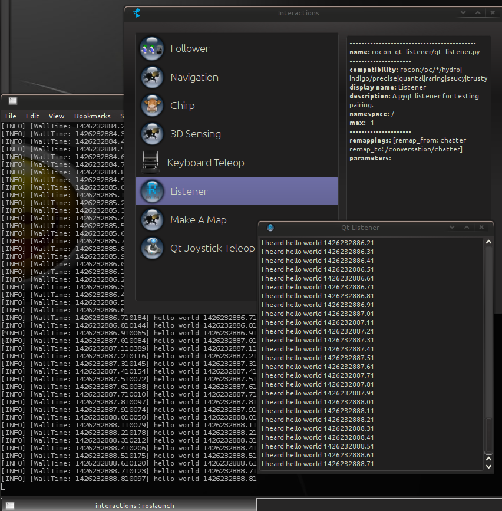Click the Qt Listener vertical scrollbar handle
The height and width of the screenshot is (511, 502).
click(x=488, y=436)
